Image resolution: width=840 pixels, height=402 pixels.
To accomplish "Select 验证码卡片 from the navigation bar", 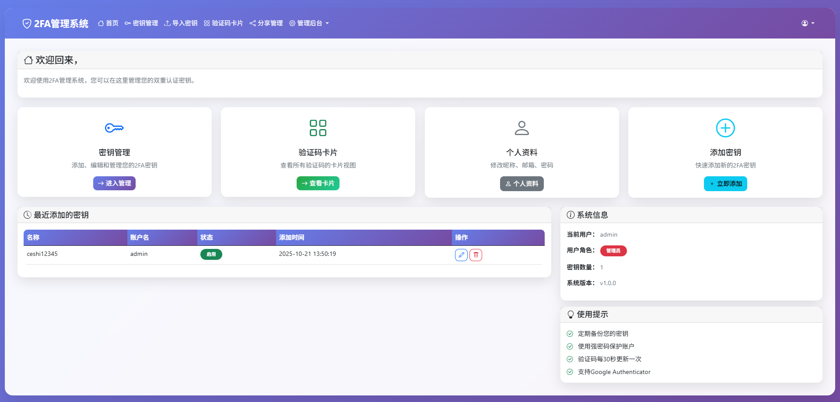I will click(x=223, y=23).
